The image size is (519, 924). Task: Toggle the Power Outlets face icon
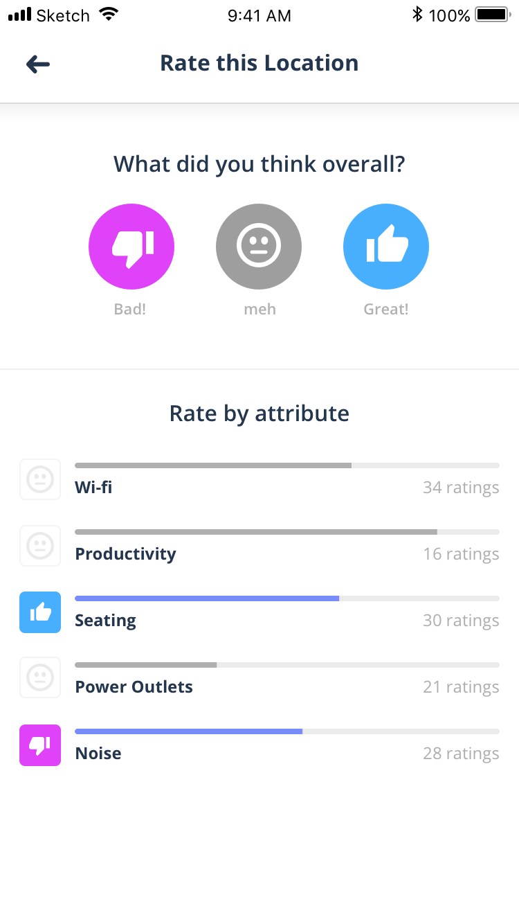[x=40, y=679]
